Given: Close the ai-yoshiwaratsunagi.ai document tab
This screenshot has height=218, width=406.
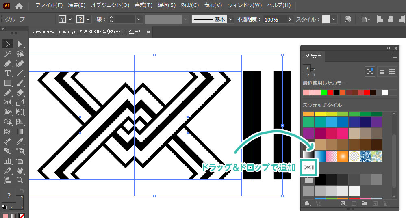Looking at the screenshot, I should pyautogui.click(x=148, y=32).
